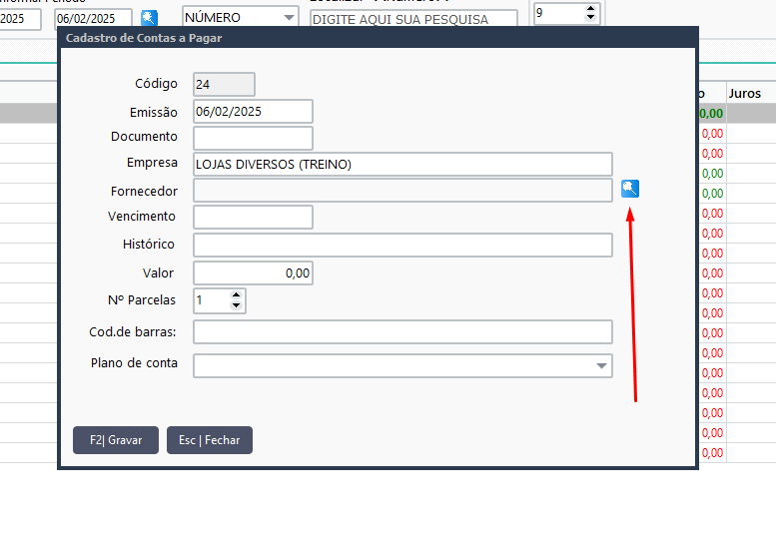Focus the Código field showing 24
Viewport: 776px width, 538px height.
pos(224,84)
